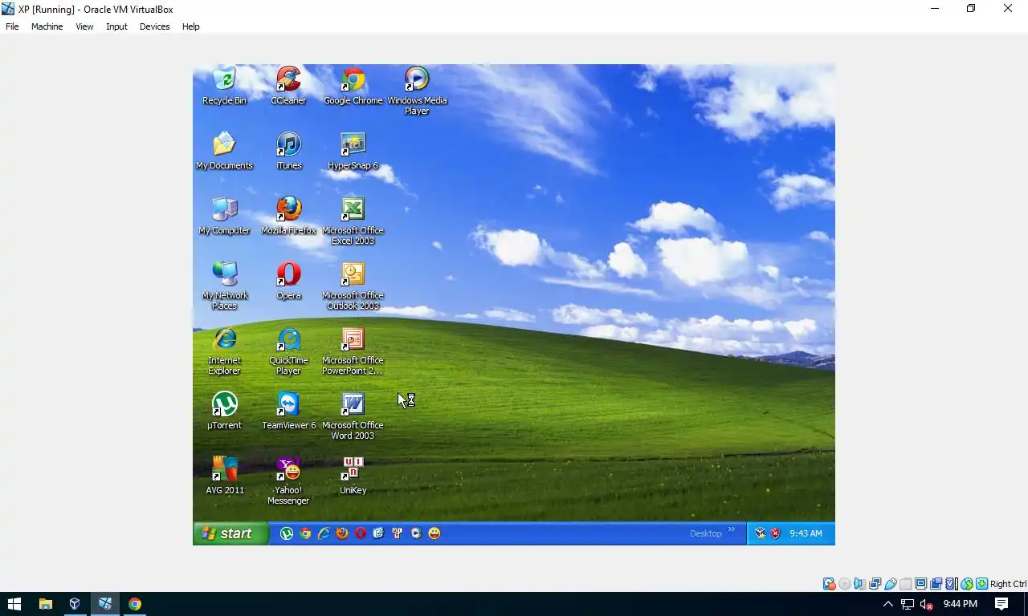The image size is (1028, 616).
Task: Click the VirtualBox display indicator
Action: 921,584
